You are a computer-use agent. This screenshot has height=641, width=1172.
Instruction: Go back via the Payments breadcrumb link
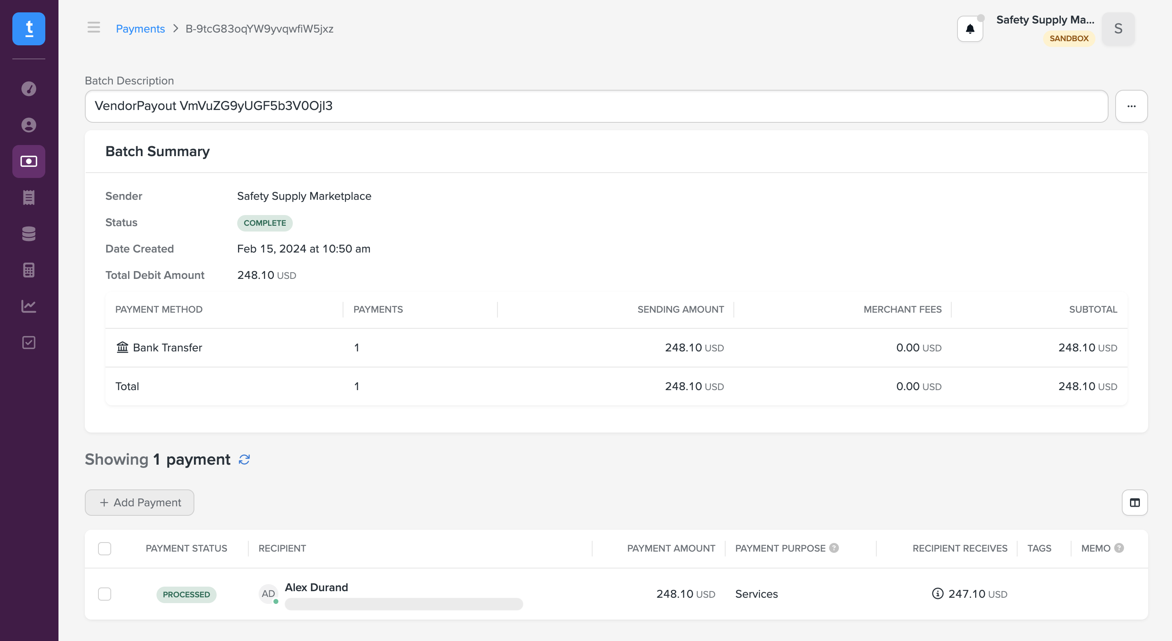(140, 29)
